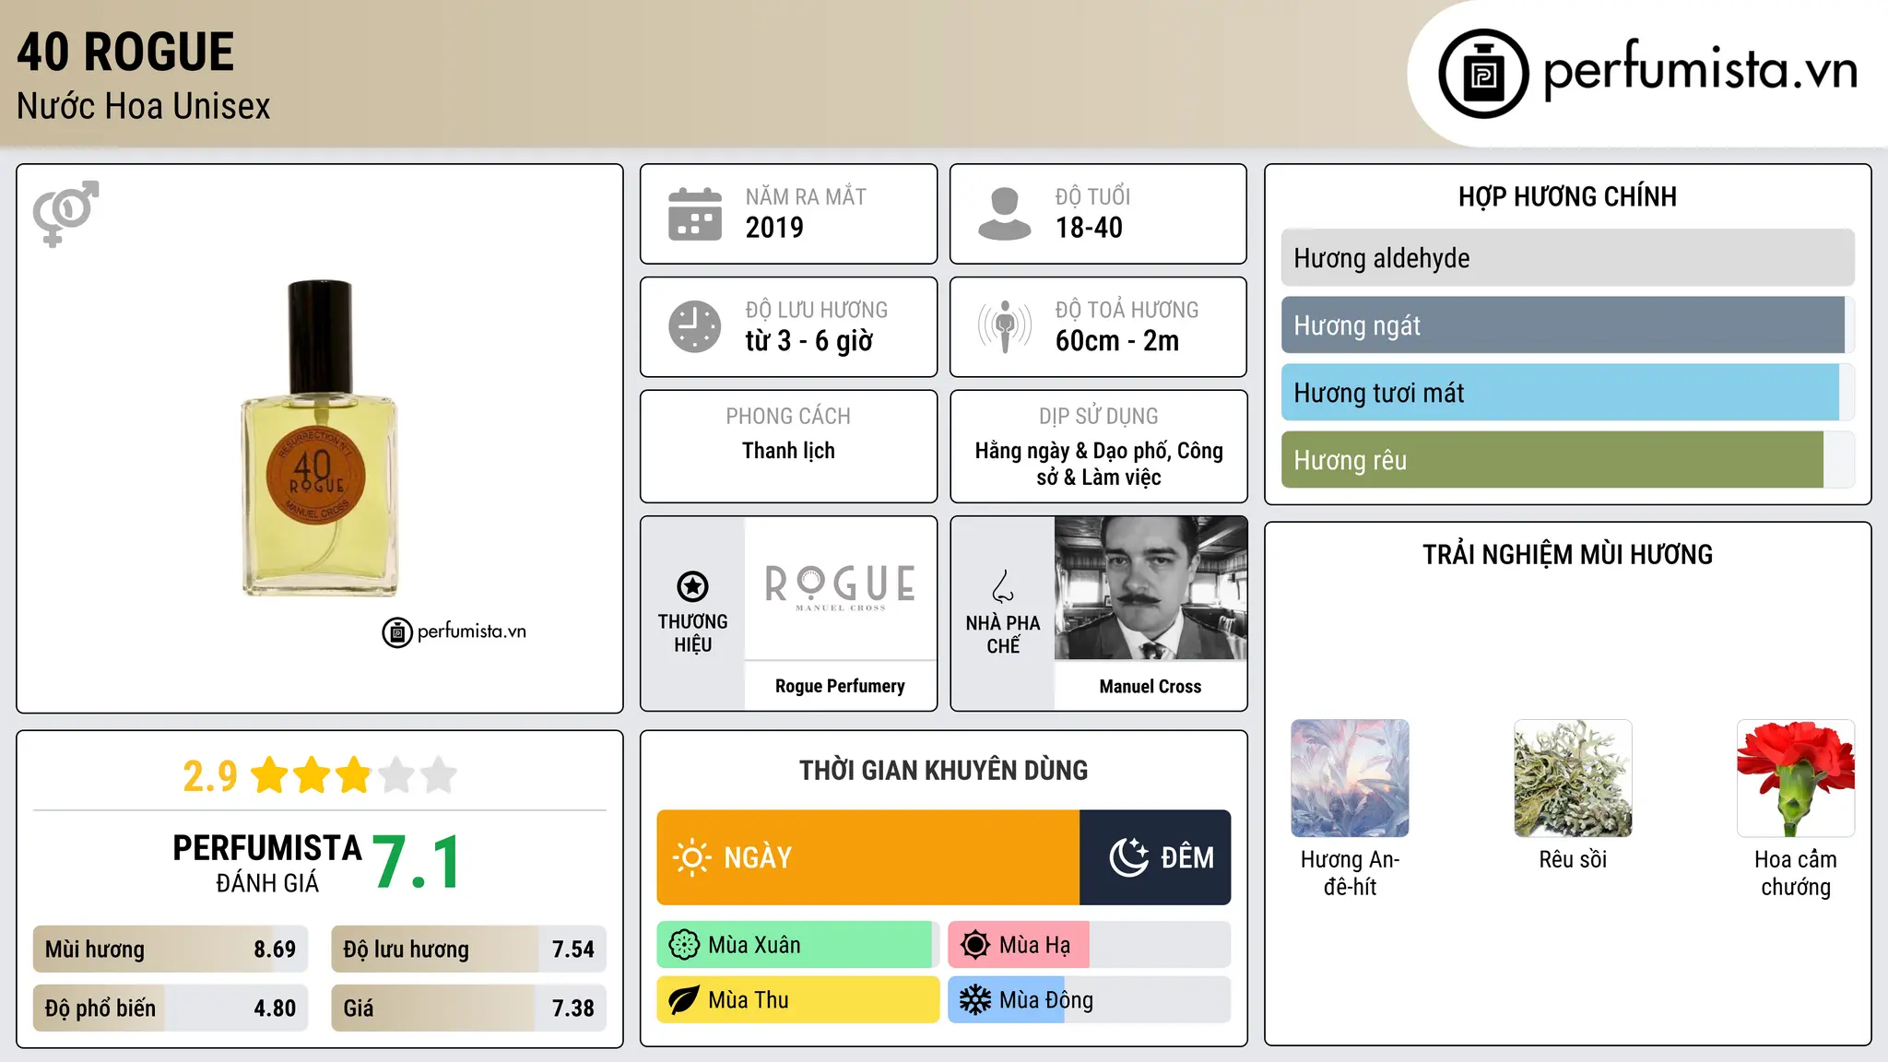Select the Hương An-đê-hít note image
Image resolution: width=1888 pixels, height=1062 pixels.
tap(1350, 778)
